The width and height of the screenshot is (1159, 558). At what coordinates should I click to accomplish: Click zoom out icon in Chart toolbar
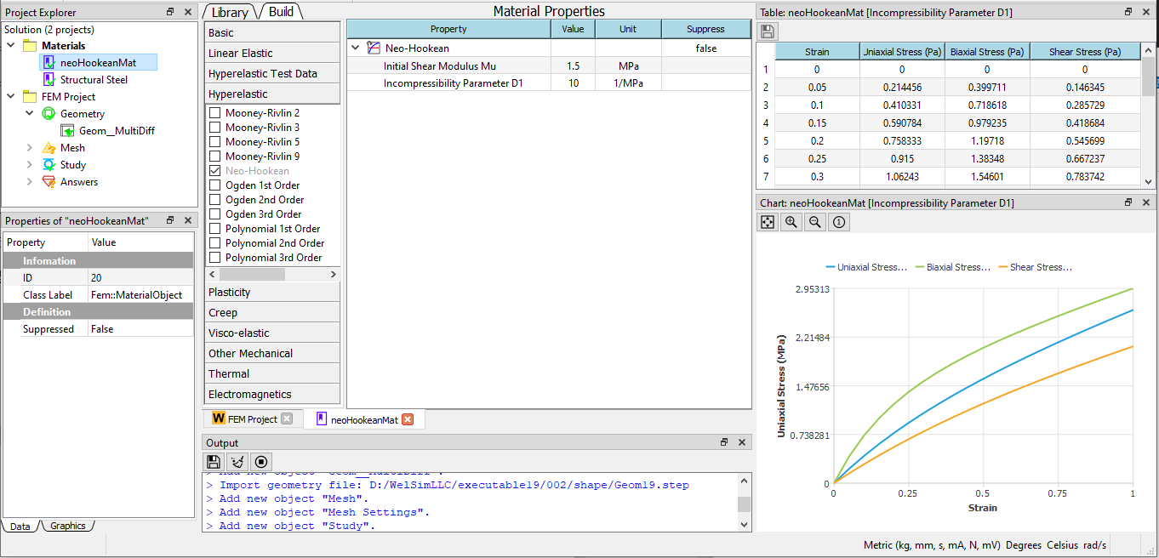click(x=815, y=222)
